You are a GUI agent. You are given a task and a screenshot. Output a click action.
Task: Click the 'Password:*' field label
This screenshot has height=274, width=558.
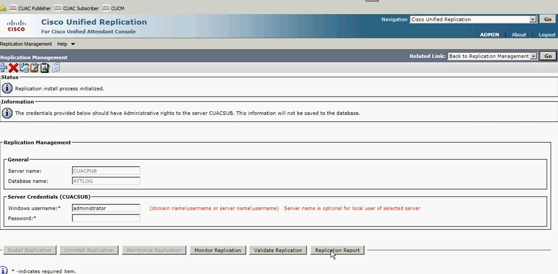[x=22, y=218]
